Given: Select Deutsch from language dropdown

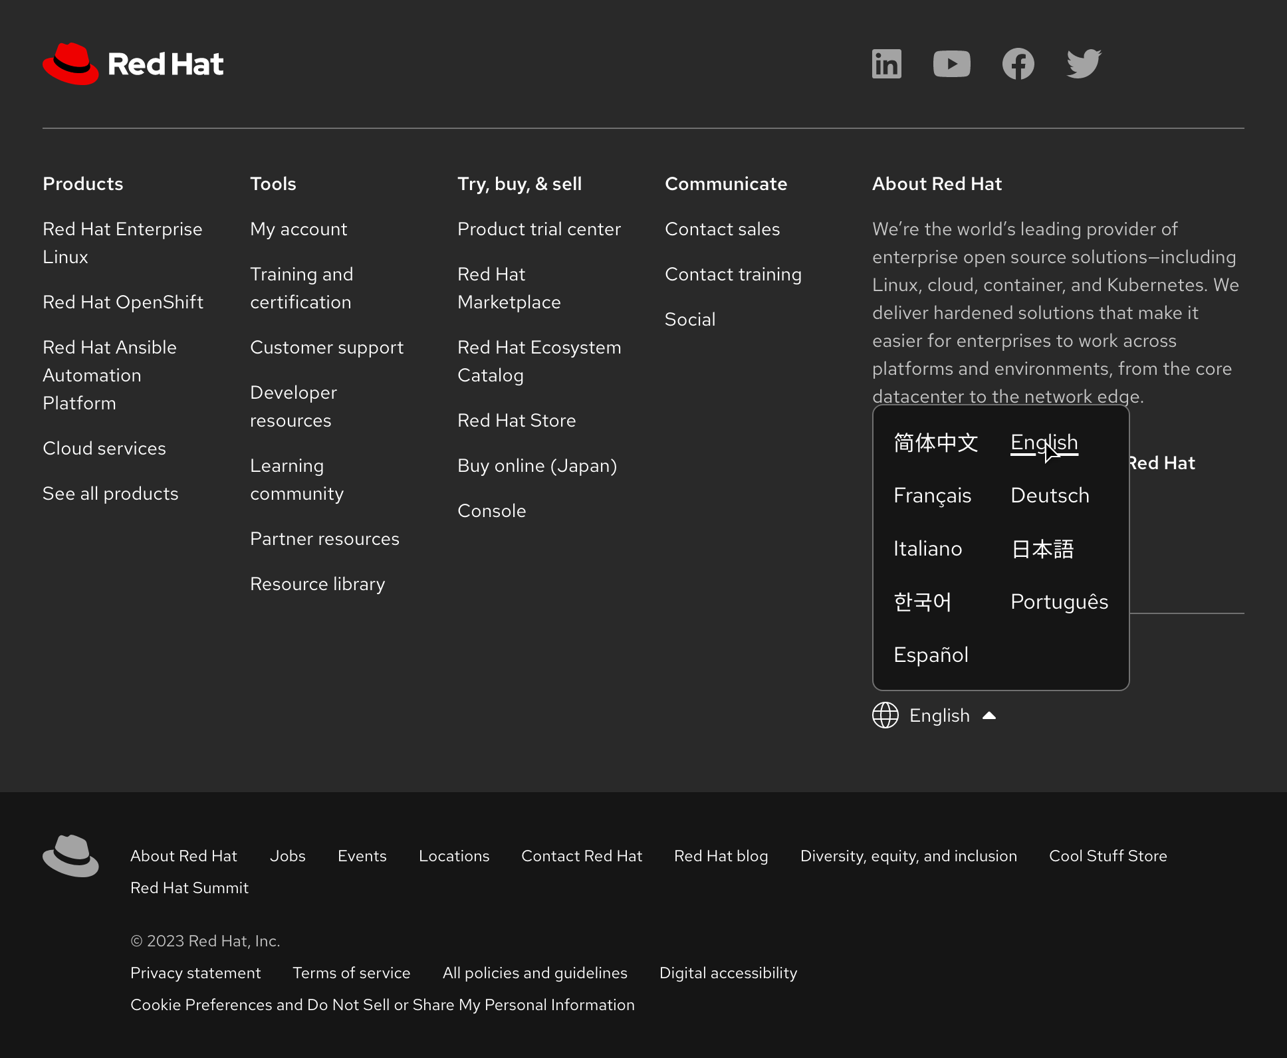Looking at the screenshot, I should click(1050, 495).
